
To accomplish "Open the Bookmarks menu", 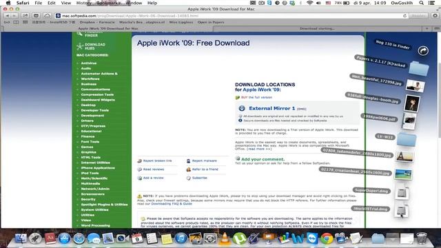I will 109,3.
